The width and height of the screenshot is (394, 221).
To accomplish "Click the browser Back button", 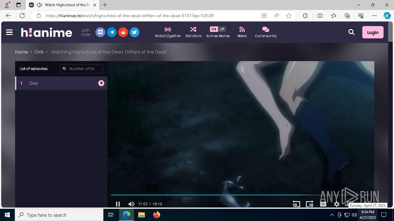I will pyautogui.click(x=9, y=16).
